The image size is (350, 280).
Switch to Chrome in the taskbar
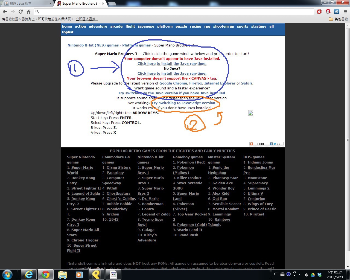click(x=45, y=274)
